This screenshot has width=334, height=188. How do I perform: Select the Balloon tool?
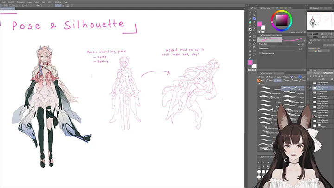tap(254, 54)
